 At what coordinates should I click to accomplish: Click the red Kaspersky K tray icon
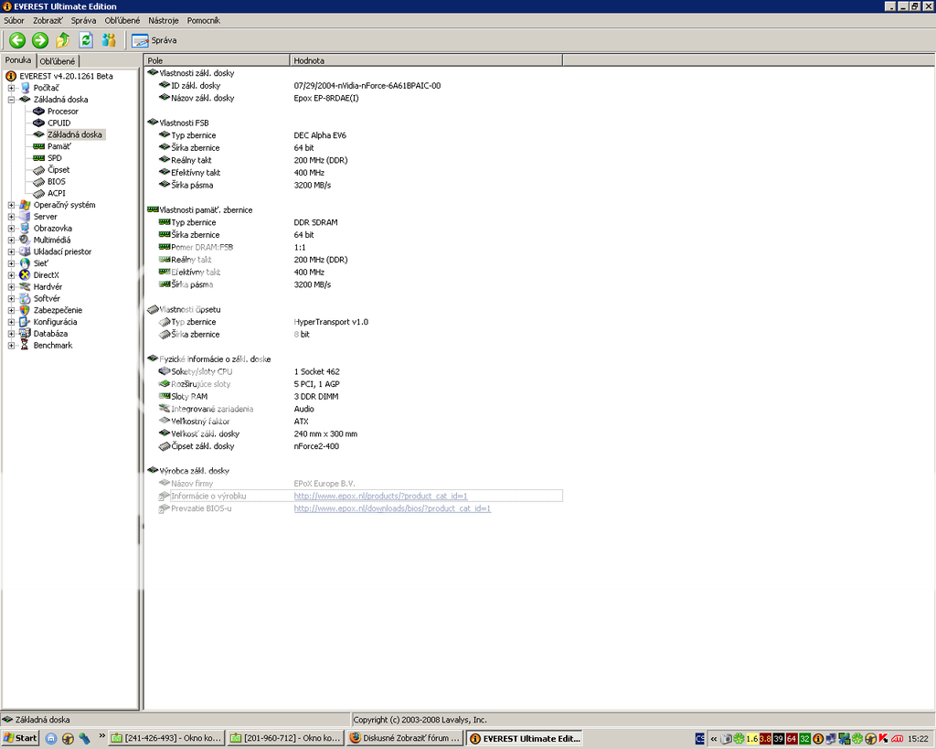[x=884, y=739]
